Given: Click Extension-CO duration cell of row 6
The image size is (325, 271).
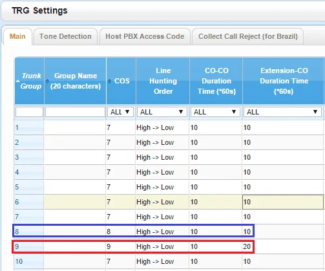Looking at the screenshot, I should pos(283,202).
